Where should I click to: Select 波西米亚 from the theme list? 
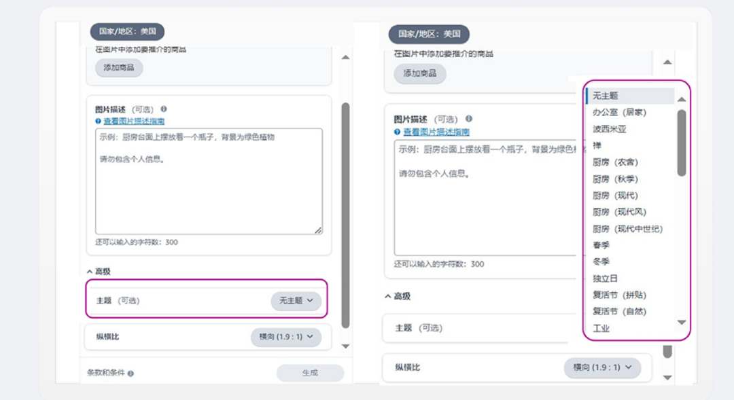[609, 129]
